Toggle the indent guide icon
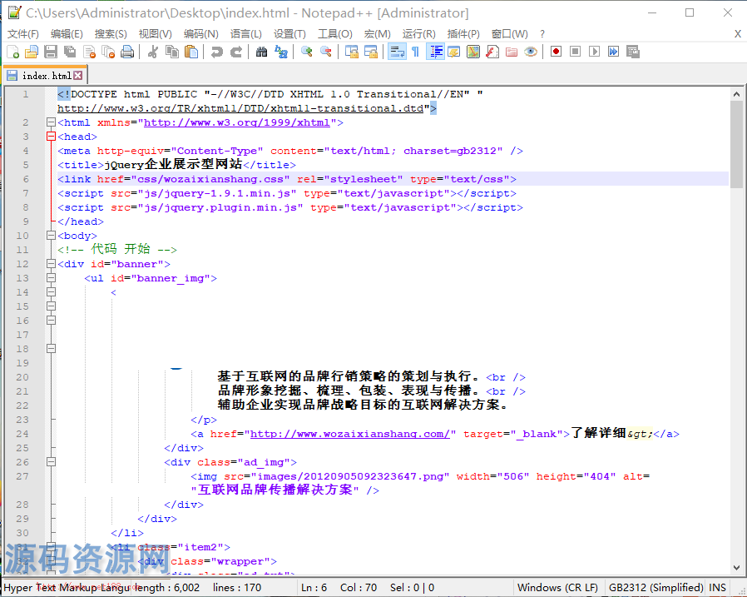747x597 pixels. click(435, 52)
